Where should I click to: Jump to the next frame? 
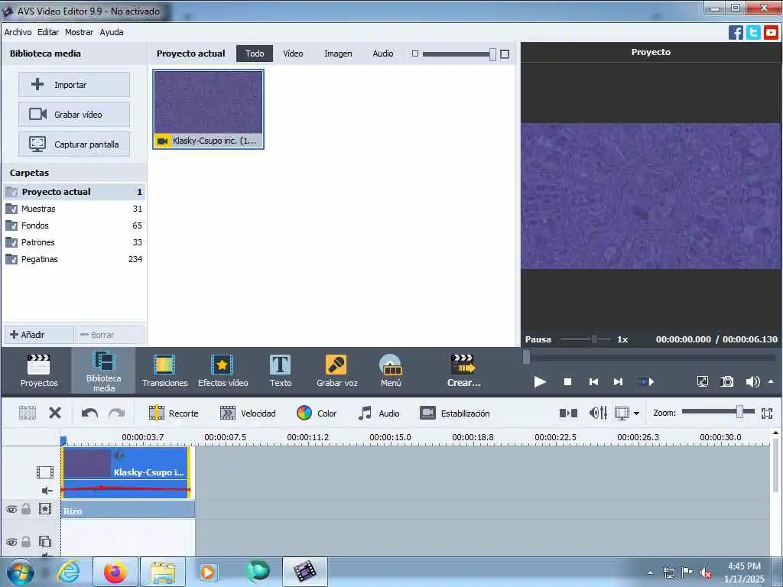tap(618, 382)
